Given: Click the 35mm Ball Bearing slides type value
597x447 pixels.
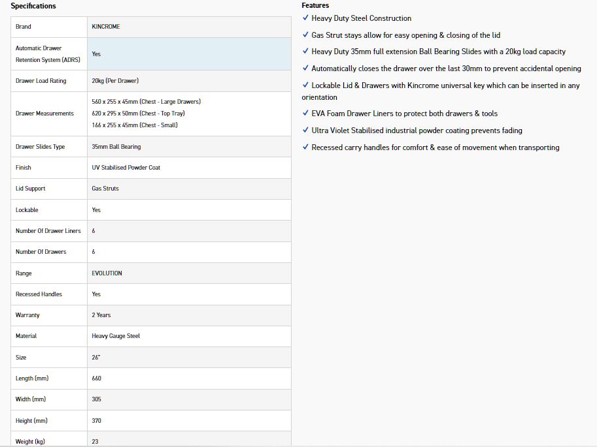Looking at the screenshot, I should click(x=116, y=147).
